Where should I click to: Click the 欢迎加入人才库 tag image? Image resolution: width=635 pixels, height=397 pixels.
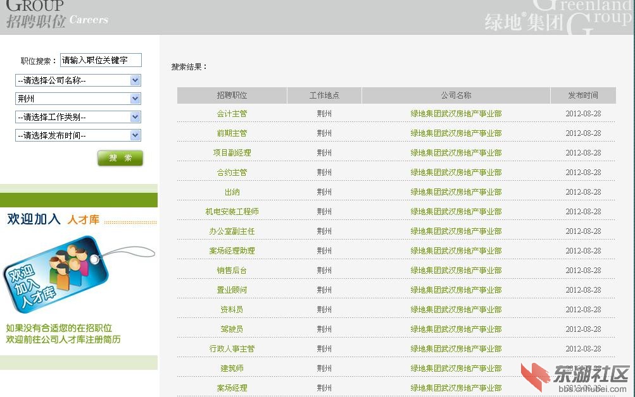point(79,274)
